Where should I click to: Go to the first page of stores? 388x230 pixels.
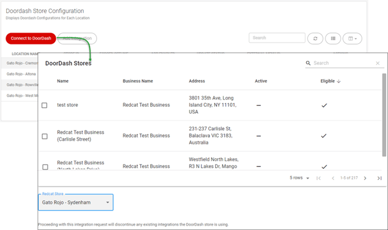[x=319, y=178]
